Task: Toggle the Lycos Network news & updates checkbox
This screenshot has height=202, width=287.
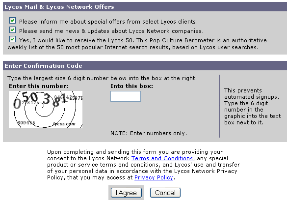Action: 12,29
